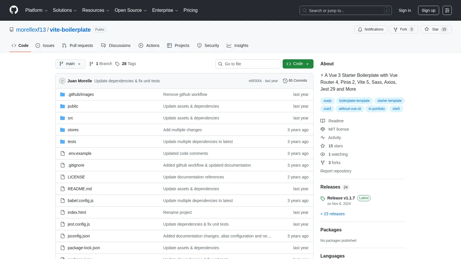Click the vuejs topic tag
This screenshot has width=461, height=259.
point(327,101)
